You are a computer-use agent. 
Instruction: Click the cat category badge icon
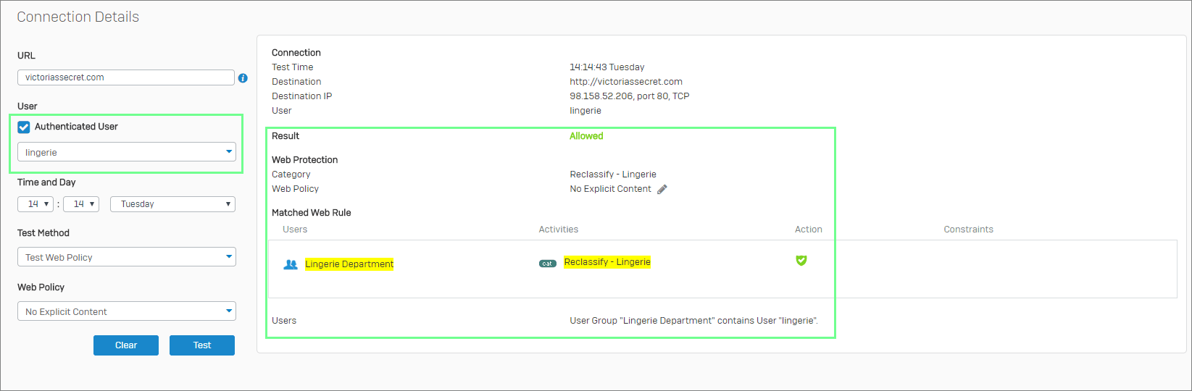(548, 264)
